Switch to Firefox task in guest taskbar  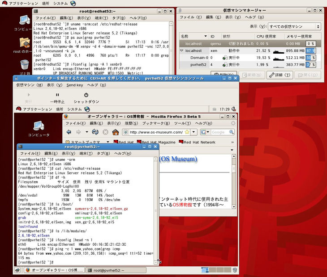point(54,270)
